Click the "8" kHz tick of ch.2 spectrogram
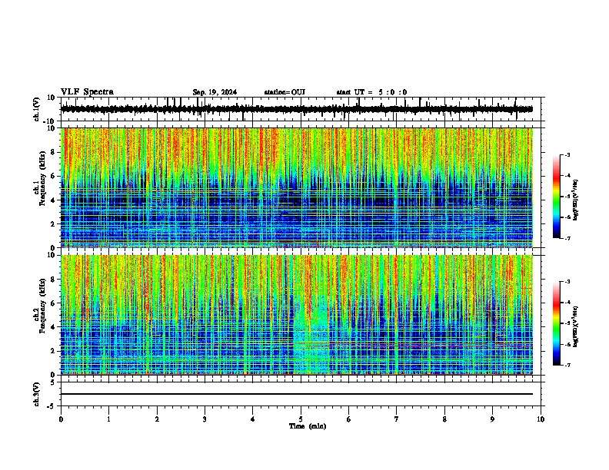Screen dimensions: 609x470 [x=53, y=280]
